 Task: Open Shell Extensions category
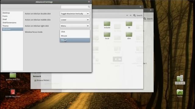pos(9,23)
